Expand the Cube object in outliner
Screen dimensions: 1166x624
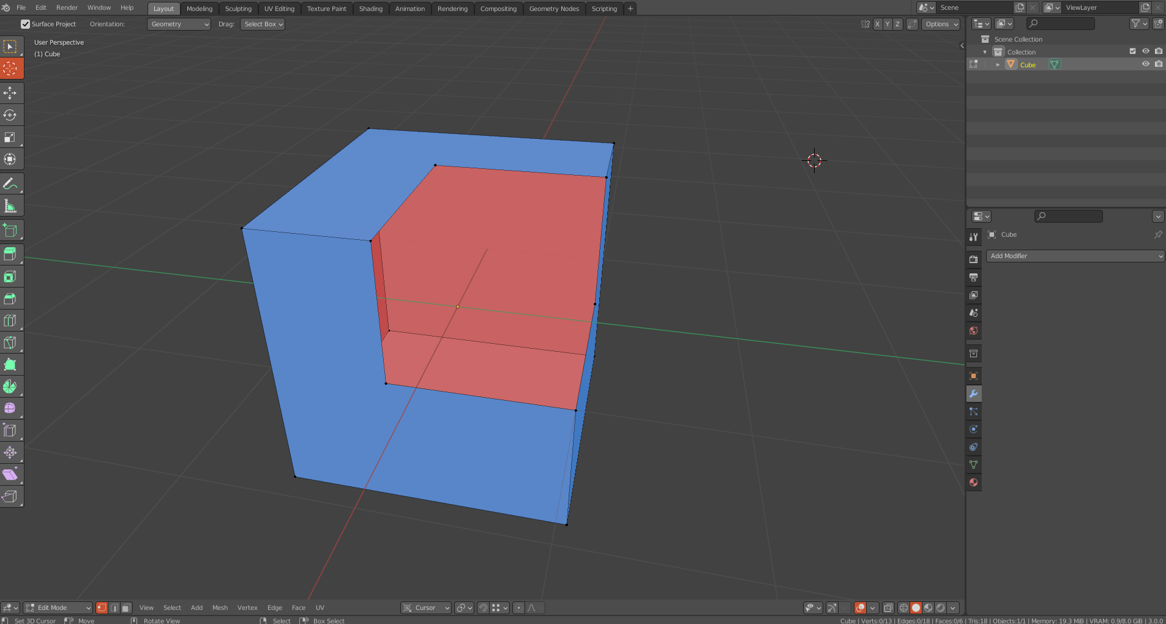[998, 65]
